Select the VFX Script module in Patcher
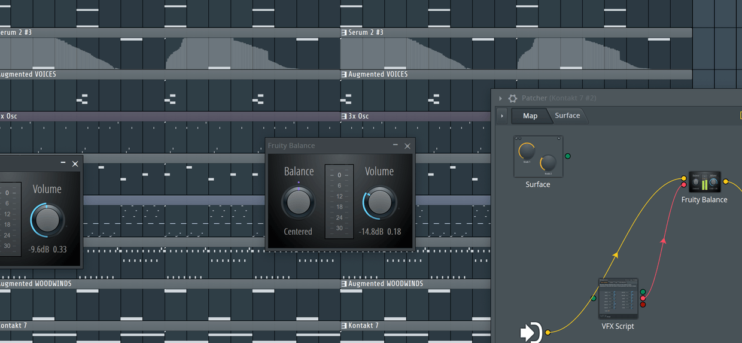 [x=619, y=298]
